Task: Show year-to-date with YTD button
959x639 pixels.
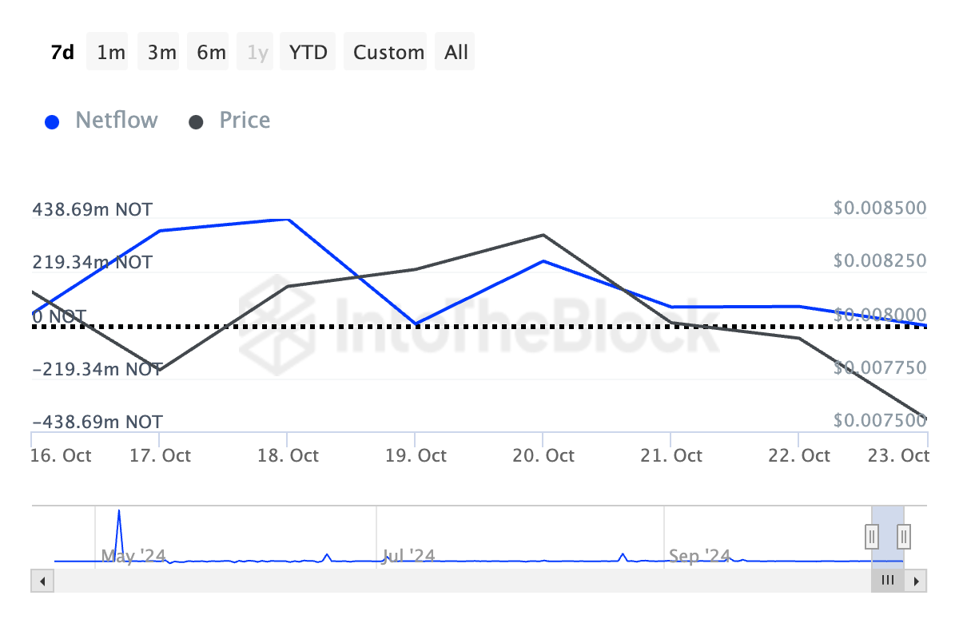Action: (308, 53)
